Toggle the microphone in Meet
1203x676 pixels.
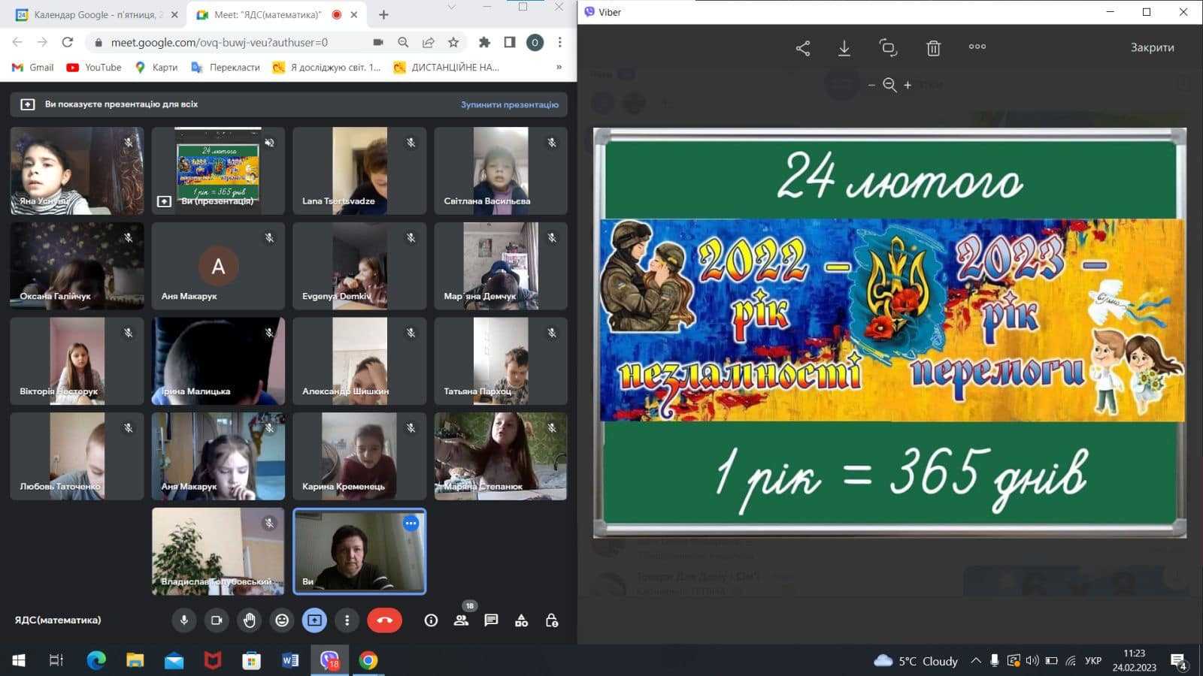183,620
